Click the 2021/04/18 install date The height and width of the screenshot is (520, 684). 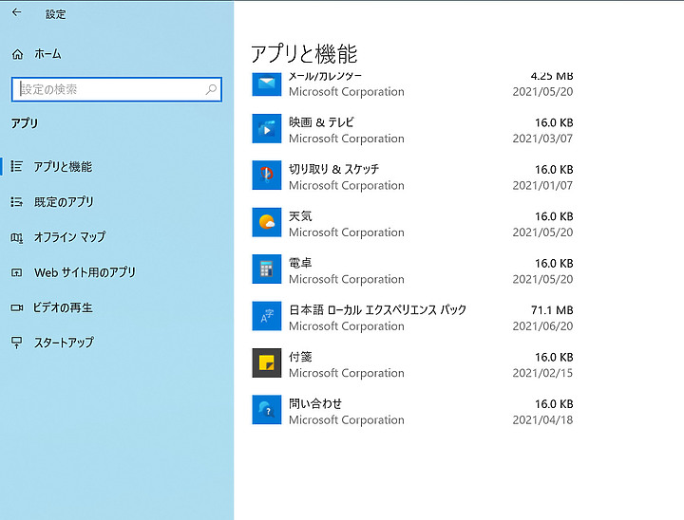(x=542, y=419)
